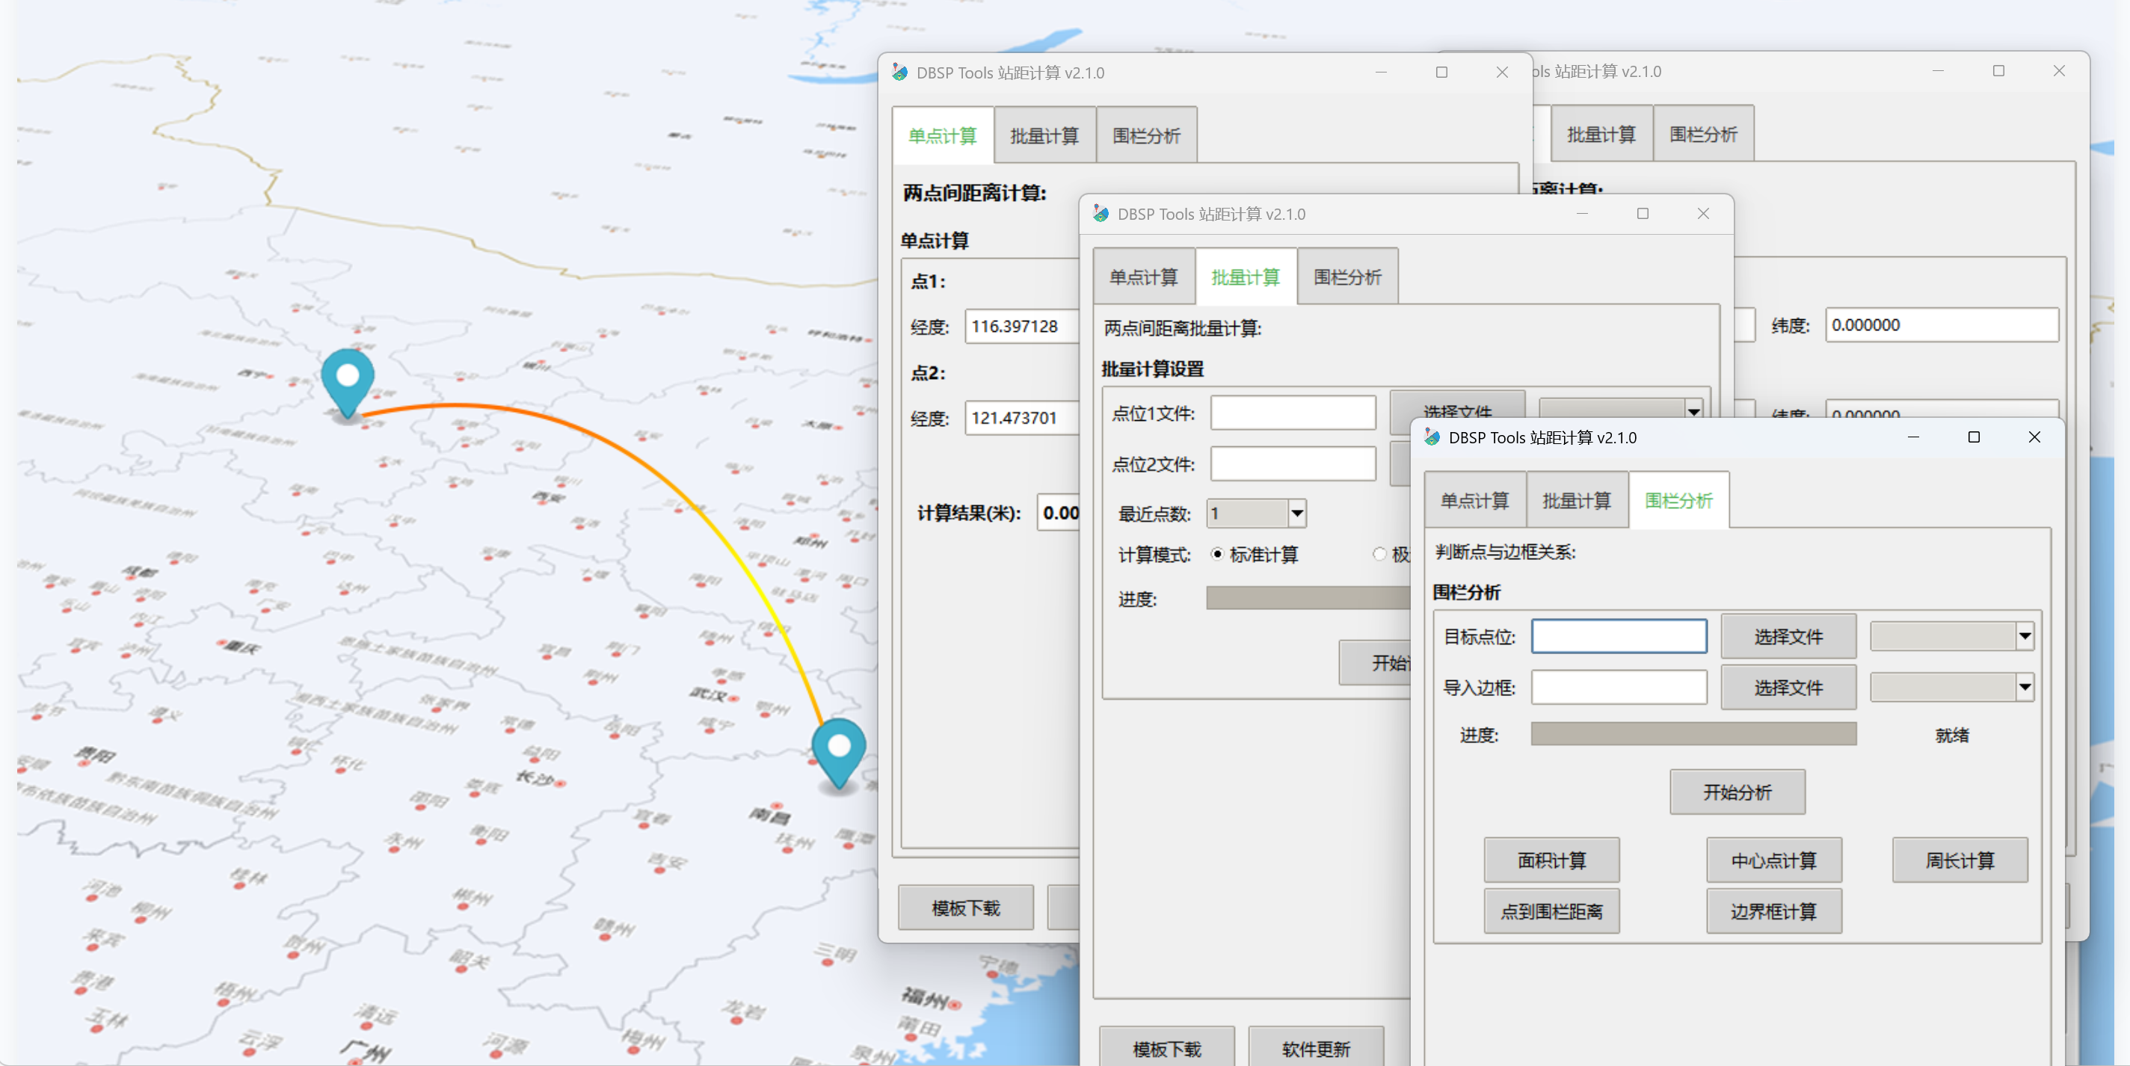Click the 周长计算 button

click(x=1960, y=860)
